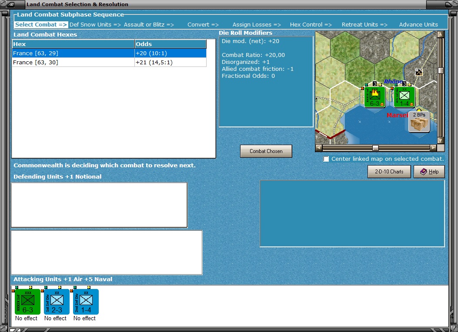Click Def Snow Units subphase step
This screenshot has height=332, width=458.
pyautogui.click(x=95, y=24)
